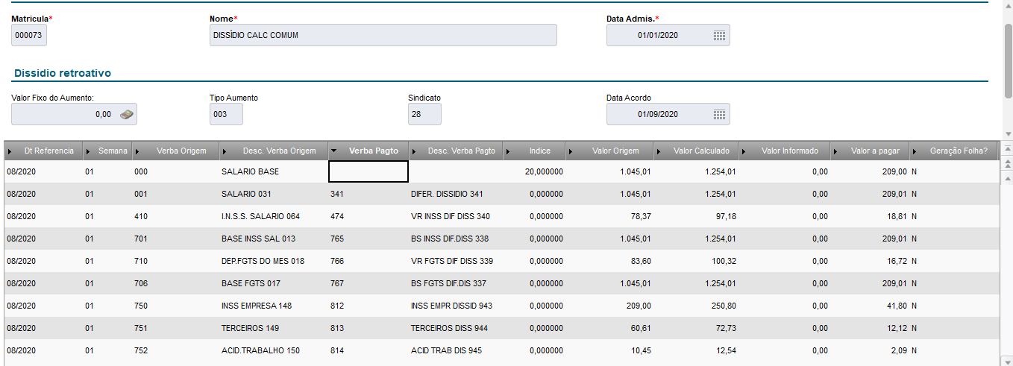The height and width of the screenshot is (366, 1013).
Task: Sort by Dt Referencia column header
Action: pyautogui.click(x=43, y=151)
